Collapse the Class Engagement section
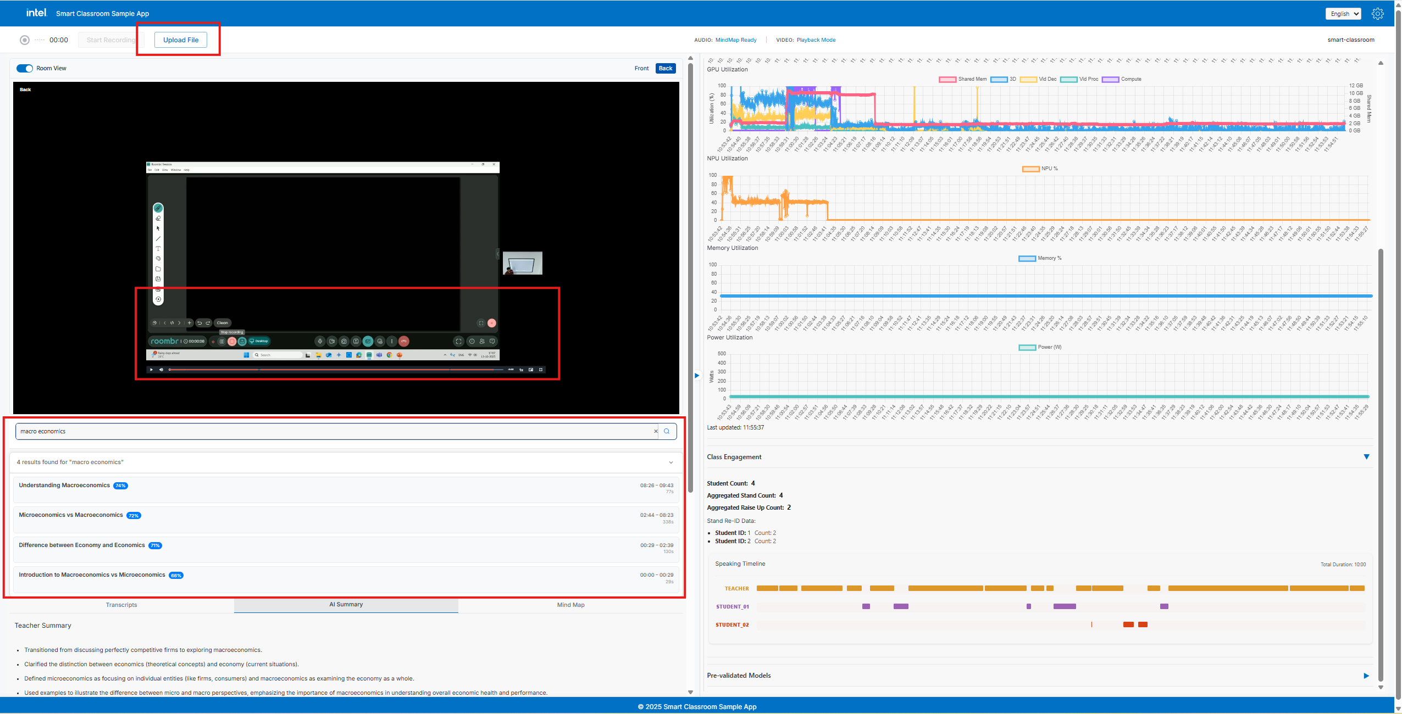The height and width of the screenshot is (714, 1402). (1366, 456)
